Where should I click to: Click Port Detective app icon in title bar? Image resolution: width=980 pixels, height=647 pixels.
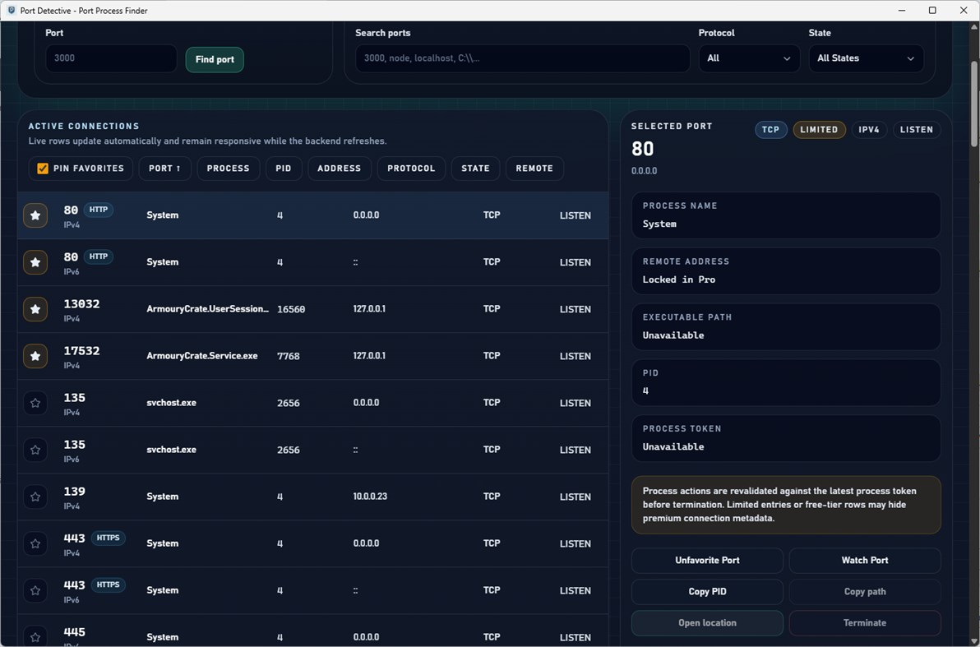[x=11, y=10]
